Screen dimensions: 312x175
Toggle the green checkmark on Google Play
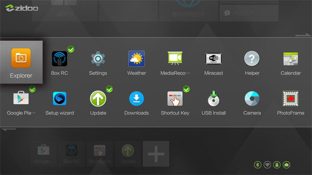coord(32,89)
